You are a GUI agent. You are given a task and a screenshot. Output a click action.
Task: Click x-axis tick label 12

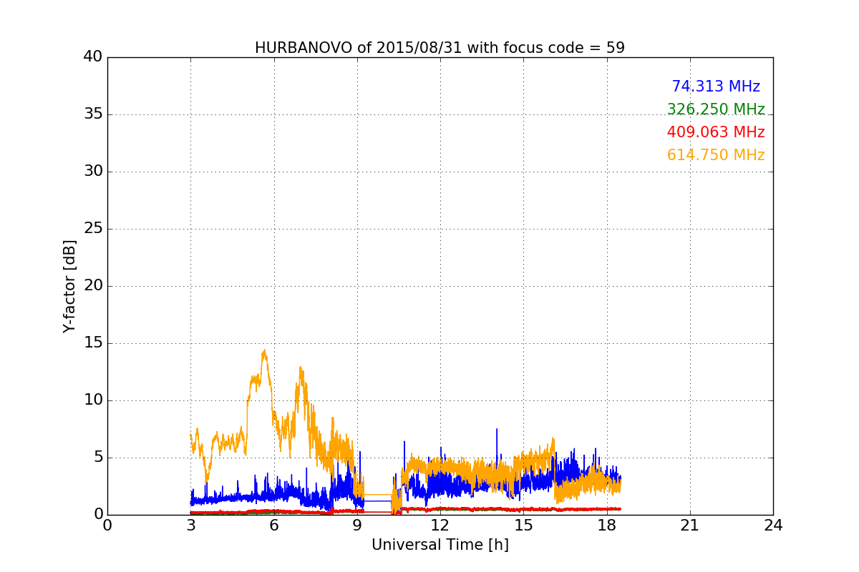(440, 525)
